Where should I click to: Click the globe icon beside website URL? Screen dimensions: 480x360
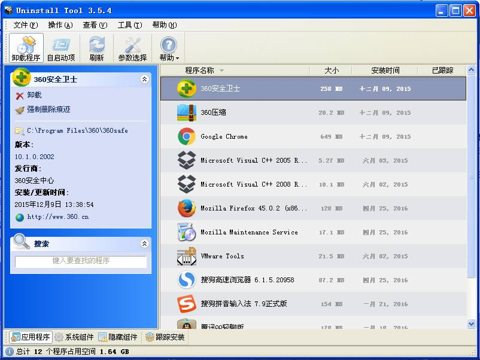(x=20, y=218)
